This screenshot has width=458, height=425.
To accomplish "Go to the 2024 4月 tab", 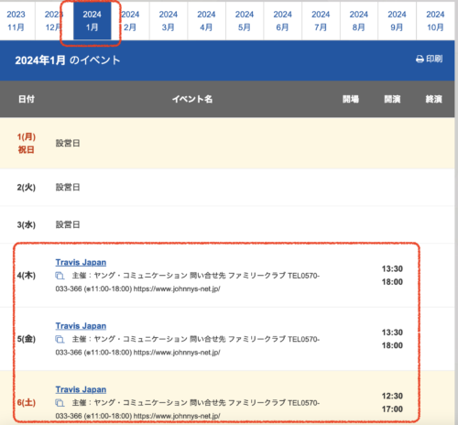I will [206, 21].
